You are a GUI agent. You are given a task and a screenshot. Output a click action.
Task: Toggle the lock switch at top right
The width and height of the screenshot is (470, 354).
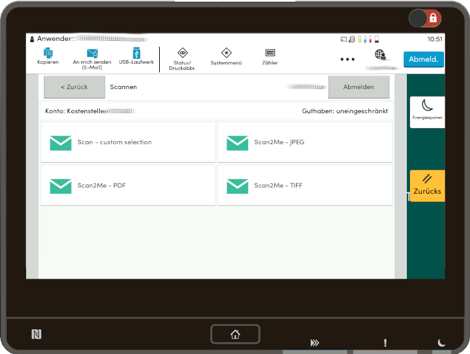pos(424,18)
